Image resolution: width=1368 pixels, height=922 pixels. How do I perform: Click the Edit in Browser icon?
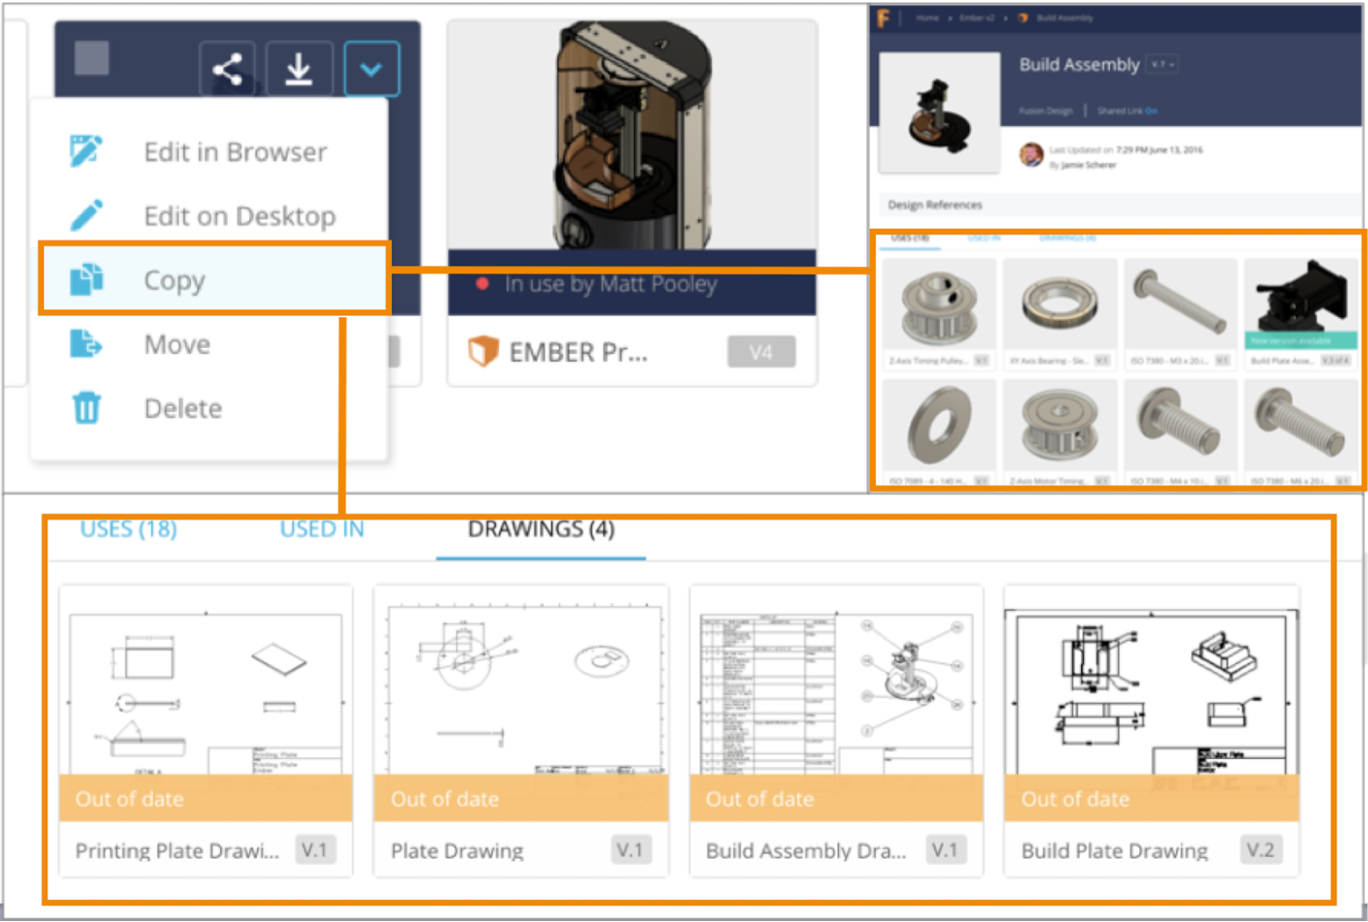[86, 152]
